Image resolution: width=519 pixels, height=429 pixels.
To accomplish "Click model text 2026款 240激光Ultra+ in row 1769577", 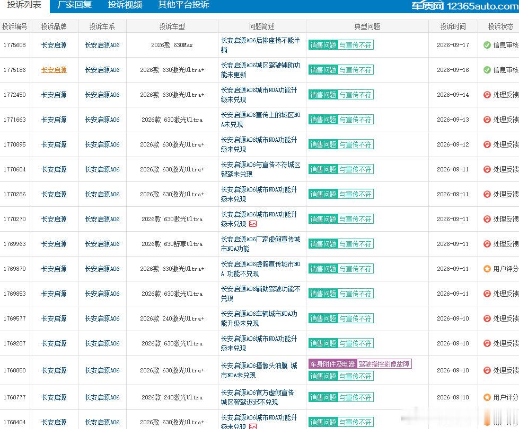I will (x=172, y=318).
